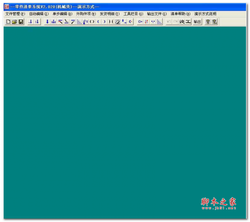Click the blue left parenthesis icon
The image size is (250, 222).
coord(98,22)
